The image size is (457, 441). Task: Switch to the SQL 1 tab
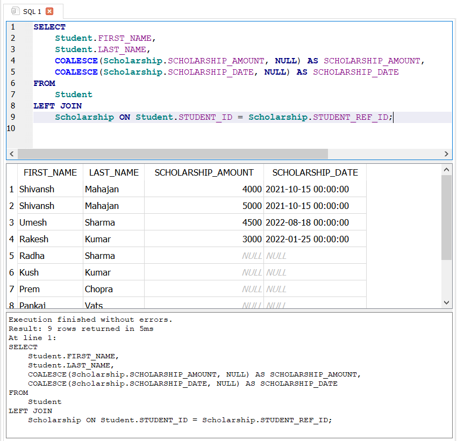coord(32,11)
